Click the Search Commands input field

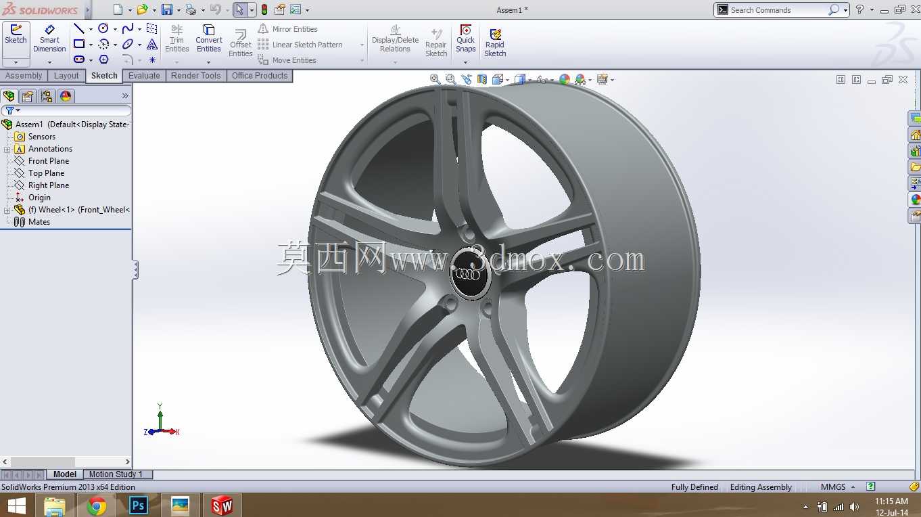[778, 10]
